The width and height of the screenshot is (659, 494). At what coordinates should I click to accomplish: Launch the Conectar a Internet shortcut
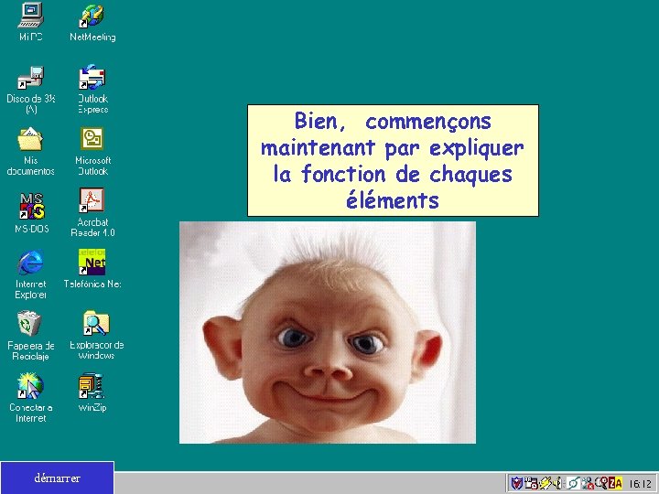click(31, 397)
